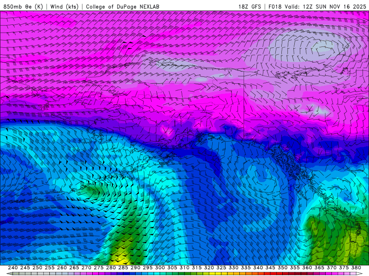369x276 pixels.
Task: Click the 290 legend value
Action: [135, 268]
